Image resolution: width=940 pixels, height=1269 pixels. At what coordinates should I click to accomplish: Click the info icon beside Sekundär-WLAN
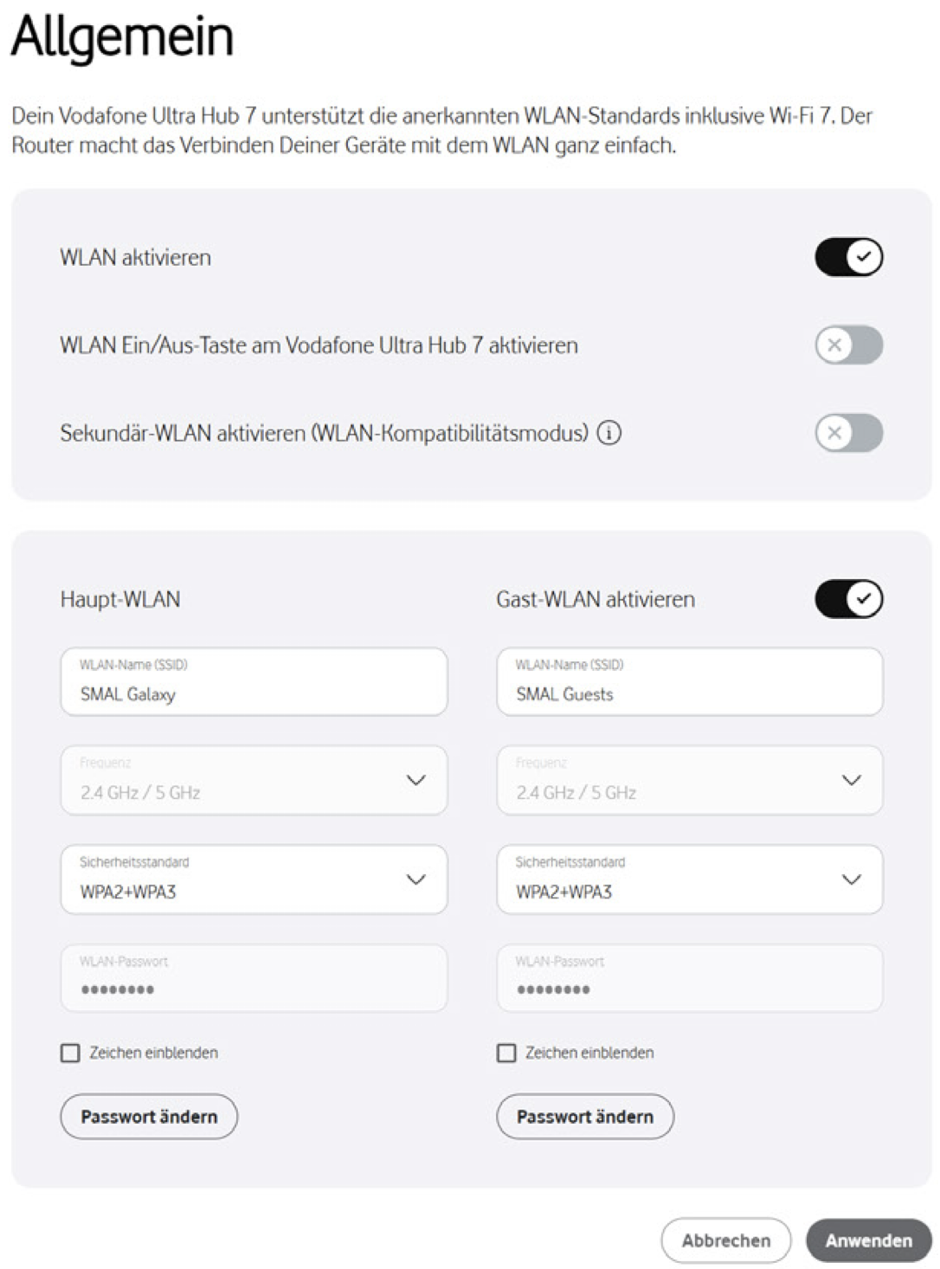[x=609, y=433]
